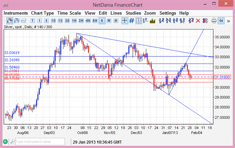The height and width of the screenshot is (148, 235).
Task: Set time scale to 10 minutes
Action: 53,21
